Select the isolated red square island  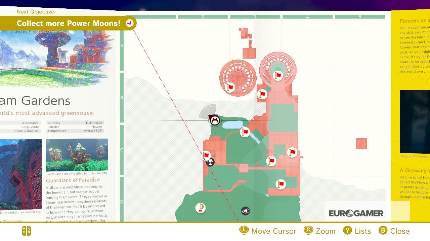tap(361, 144)
